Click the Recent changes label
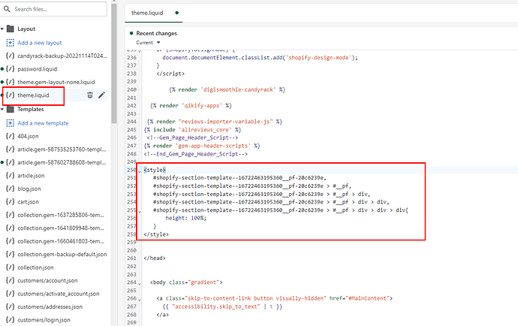The width and height of the screenshot is (518, 326). pyautogui.click(x=157, y=33)
